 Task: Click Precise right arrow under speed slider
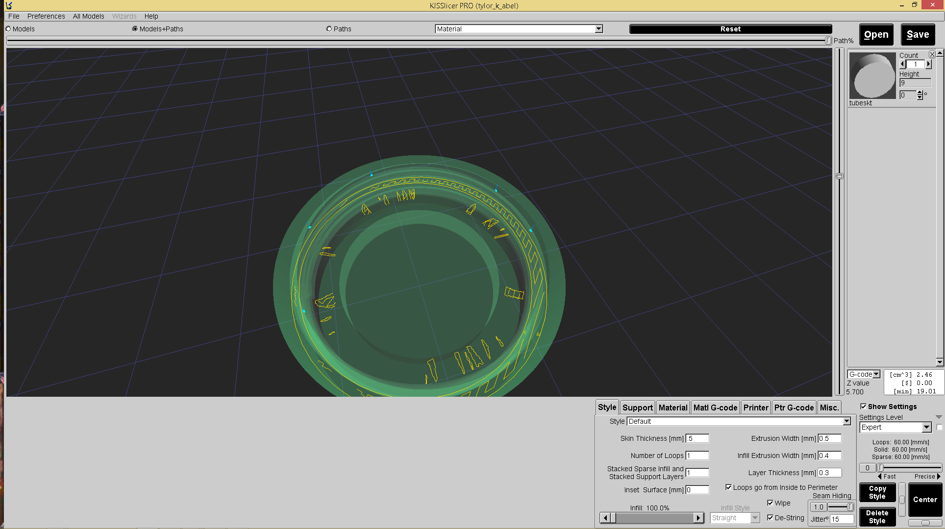coord(939,476)
